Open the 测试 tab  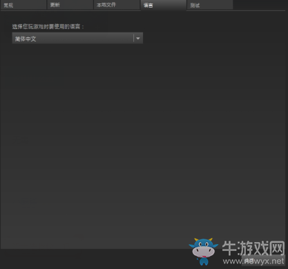210,5
